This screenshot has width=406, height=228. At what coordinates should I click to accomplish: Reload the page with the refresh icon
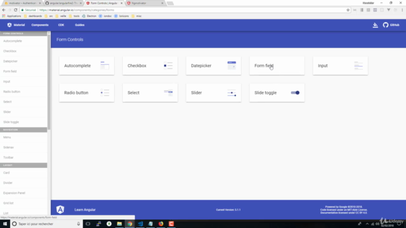click(15, 10)
